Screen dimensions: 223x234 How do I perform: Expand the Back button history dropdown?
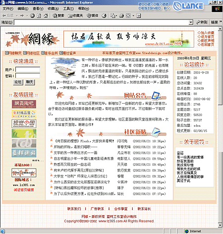click(x=17, y=16)
